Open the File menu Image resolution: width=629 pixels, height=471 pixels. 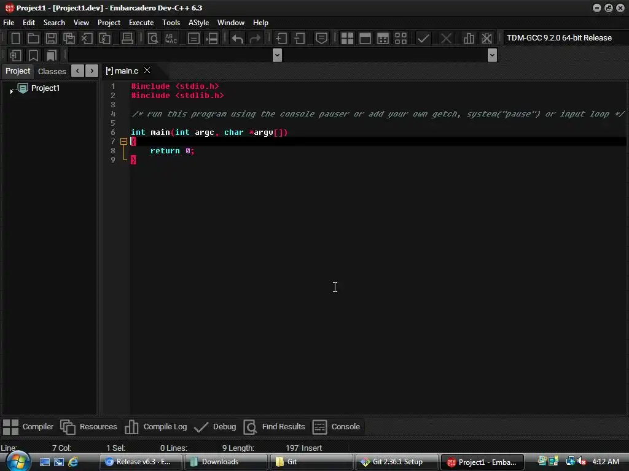point(9,23)
